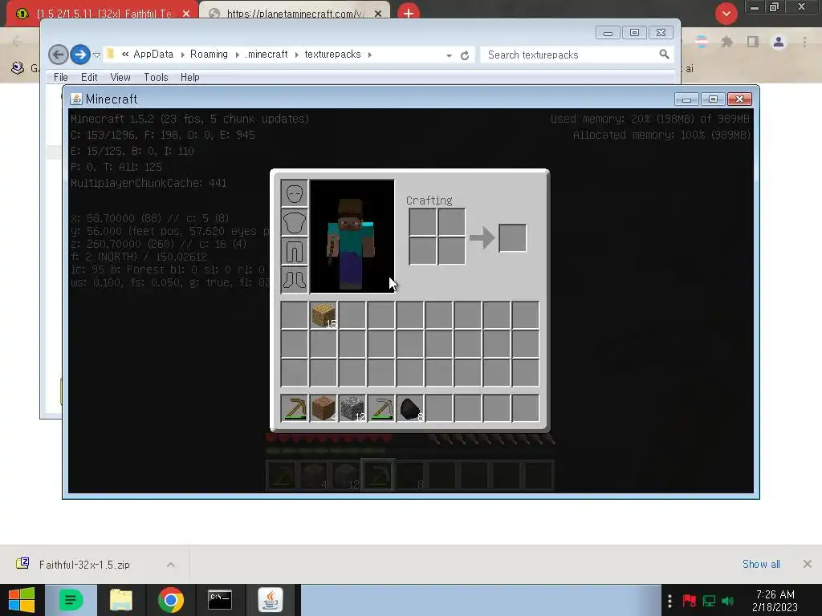This screenshot has height=616, width=822.
Task: Click the volume icon in system tray
Action: click(727, 601)
